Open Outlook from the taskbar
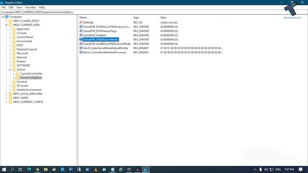The height and width of the screenshot is (173, 308). pos(62,170)
